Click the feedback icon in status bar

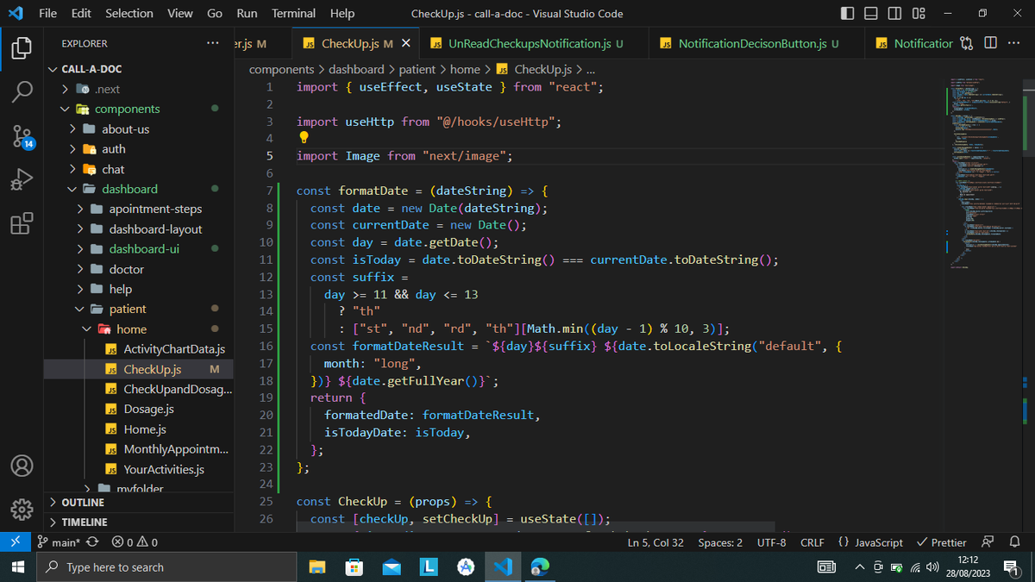(x=988, y=542)
